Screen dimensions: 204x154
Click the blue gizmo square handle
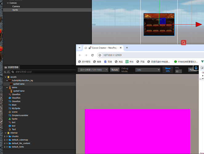162,21
